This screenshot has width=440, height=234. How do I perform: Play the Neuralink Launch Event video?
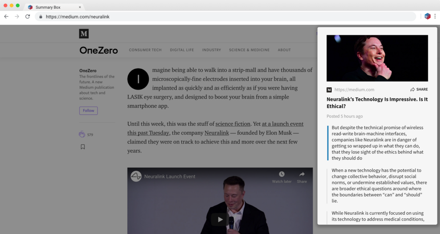click(220, 220)
